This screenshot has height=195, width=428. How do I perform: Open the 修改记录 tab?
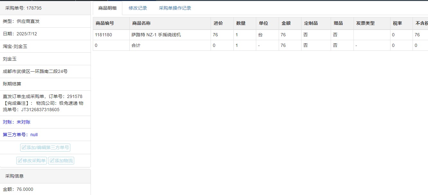tap(138, 8)
